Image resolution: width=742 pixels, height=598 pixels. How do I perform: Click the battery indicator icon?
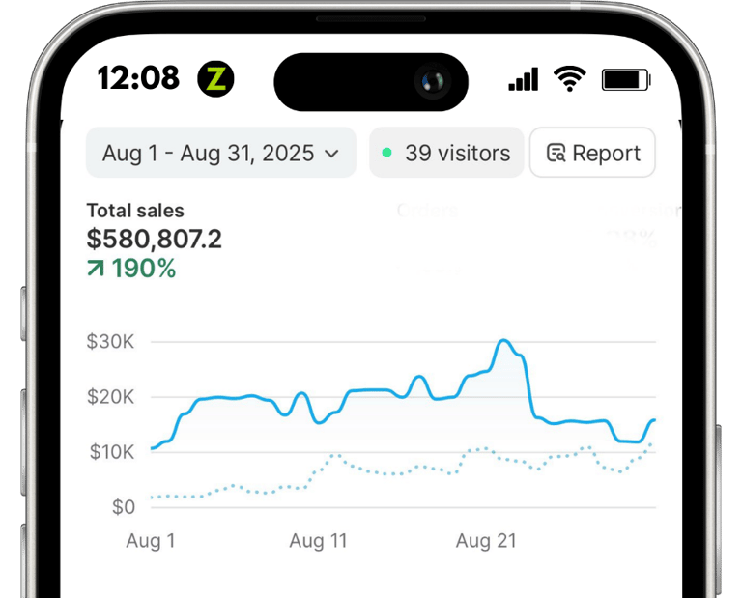[626, 79]
